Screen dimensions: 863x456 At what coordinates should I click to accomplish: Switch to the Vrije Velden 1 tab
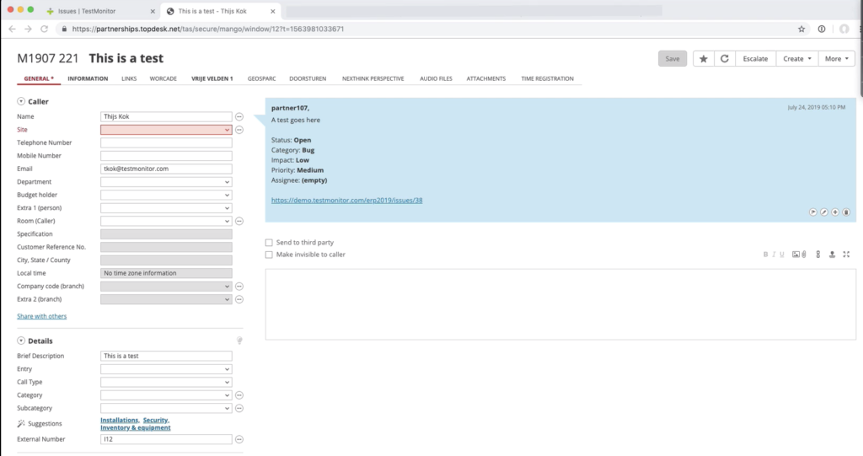[x=212, y=78]
